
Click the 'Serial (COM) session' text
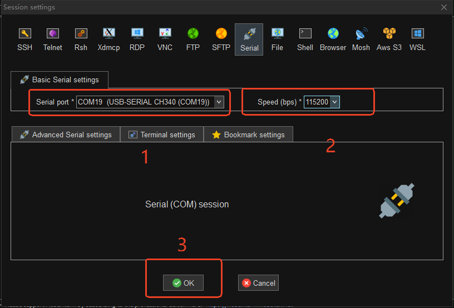tap(187, 204)
